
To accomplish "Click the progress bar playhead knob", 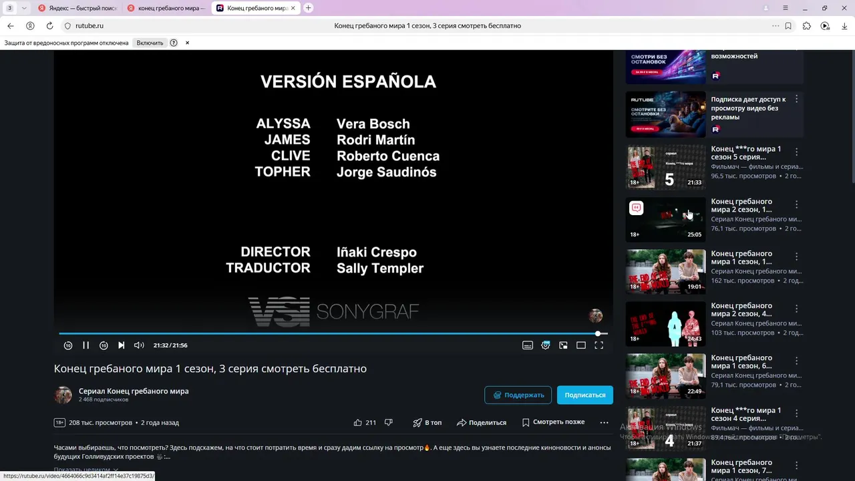I will coord(598,333).
